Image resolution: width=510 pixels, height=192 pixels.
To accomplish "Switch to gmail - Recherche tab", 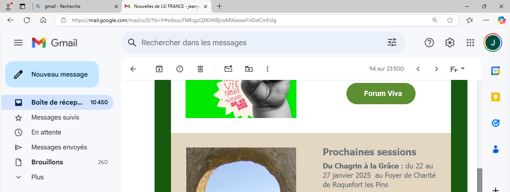I will click(77, 6).
